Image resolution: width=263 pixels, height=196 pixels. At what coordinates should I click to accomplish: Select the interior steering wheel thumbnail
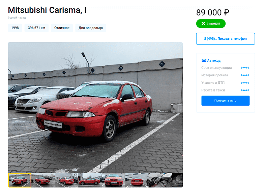pos(160,180)
